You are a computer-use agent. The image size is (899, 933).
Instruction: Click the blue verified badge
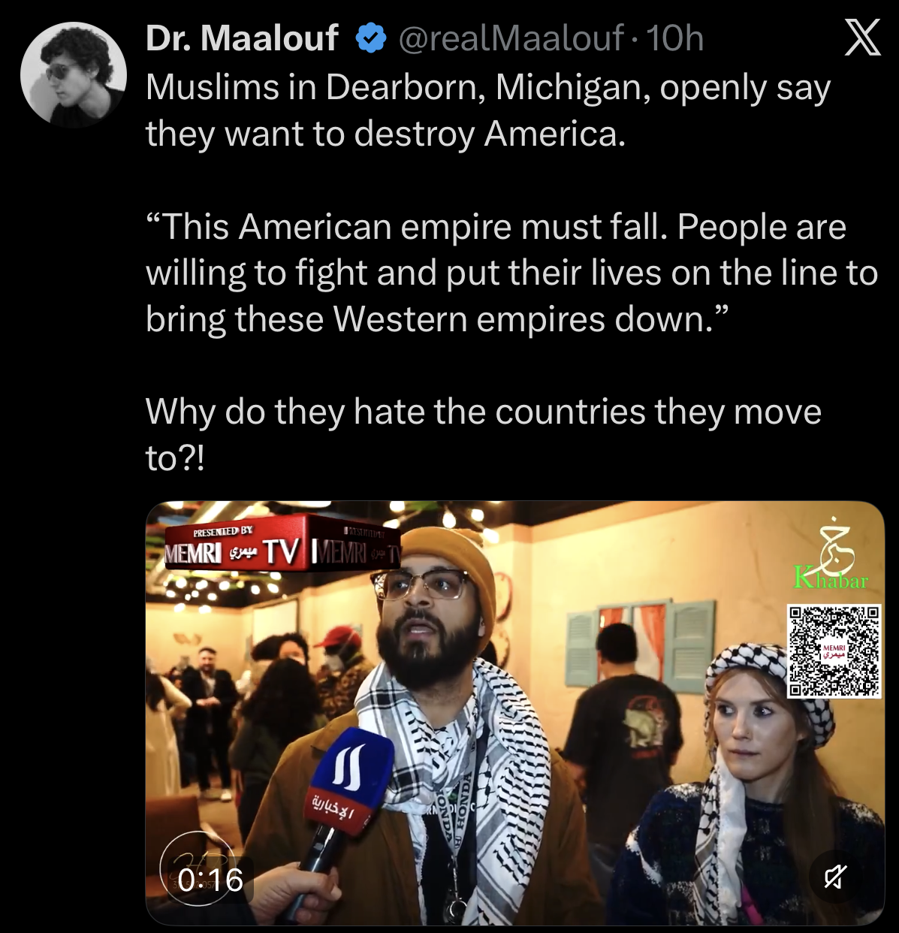(x=370, y=38)
